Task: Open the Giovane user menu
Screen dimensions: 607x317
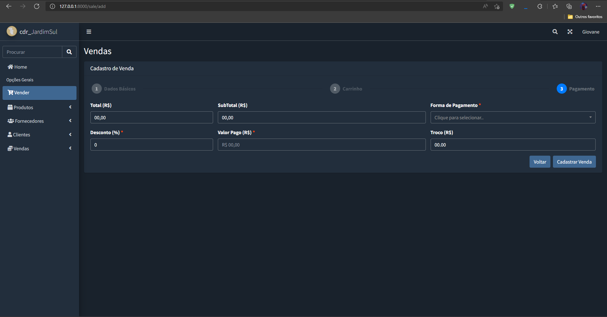Action: click(591, 32)
